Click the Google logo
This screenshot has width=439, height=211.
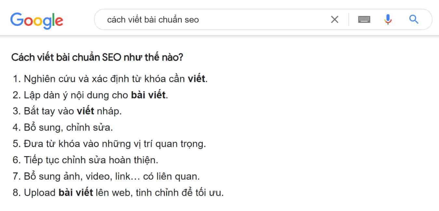tap(36, 20)
